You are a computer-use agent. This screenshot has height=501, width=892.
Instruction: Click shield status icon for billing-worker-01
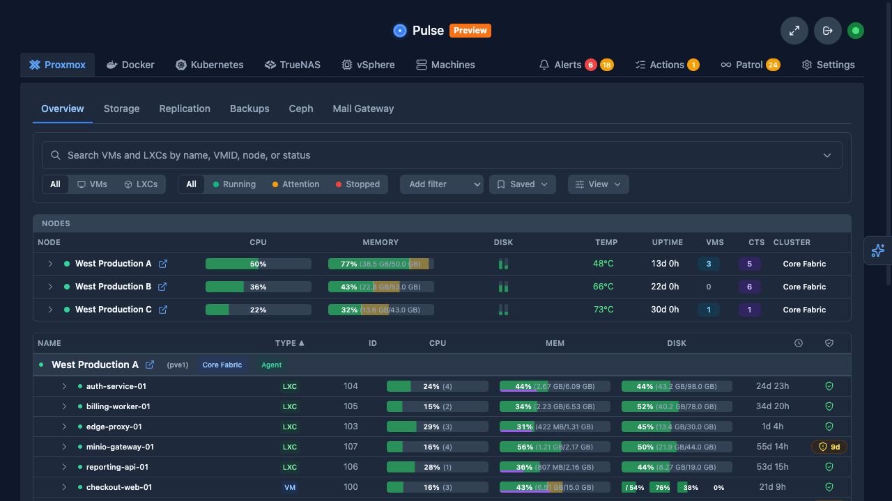pos(829,406)
